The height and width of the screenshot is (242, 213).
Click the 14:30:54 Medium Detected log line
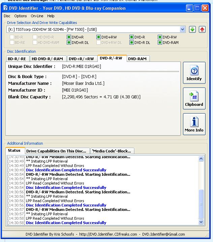(x=69, y=174)
